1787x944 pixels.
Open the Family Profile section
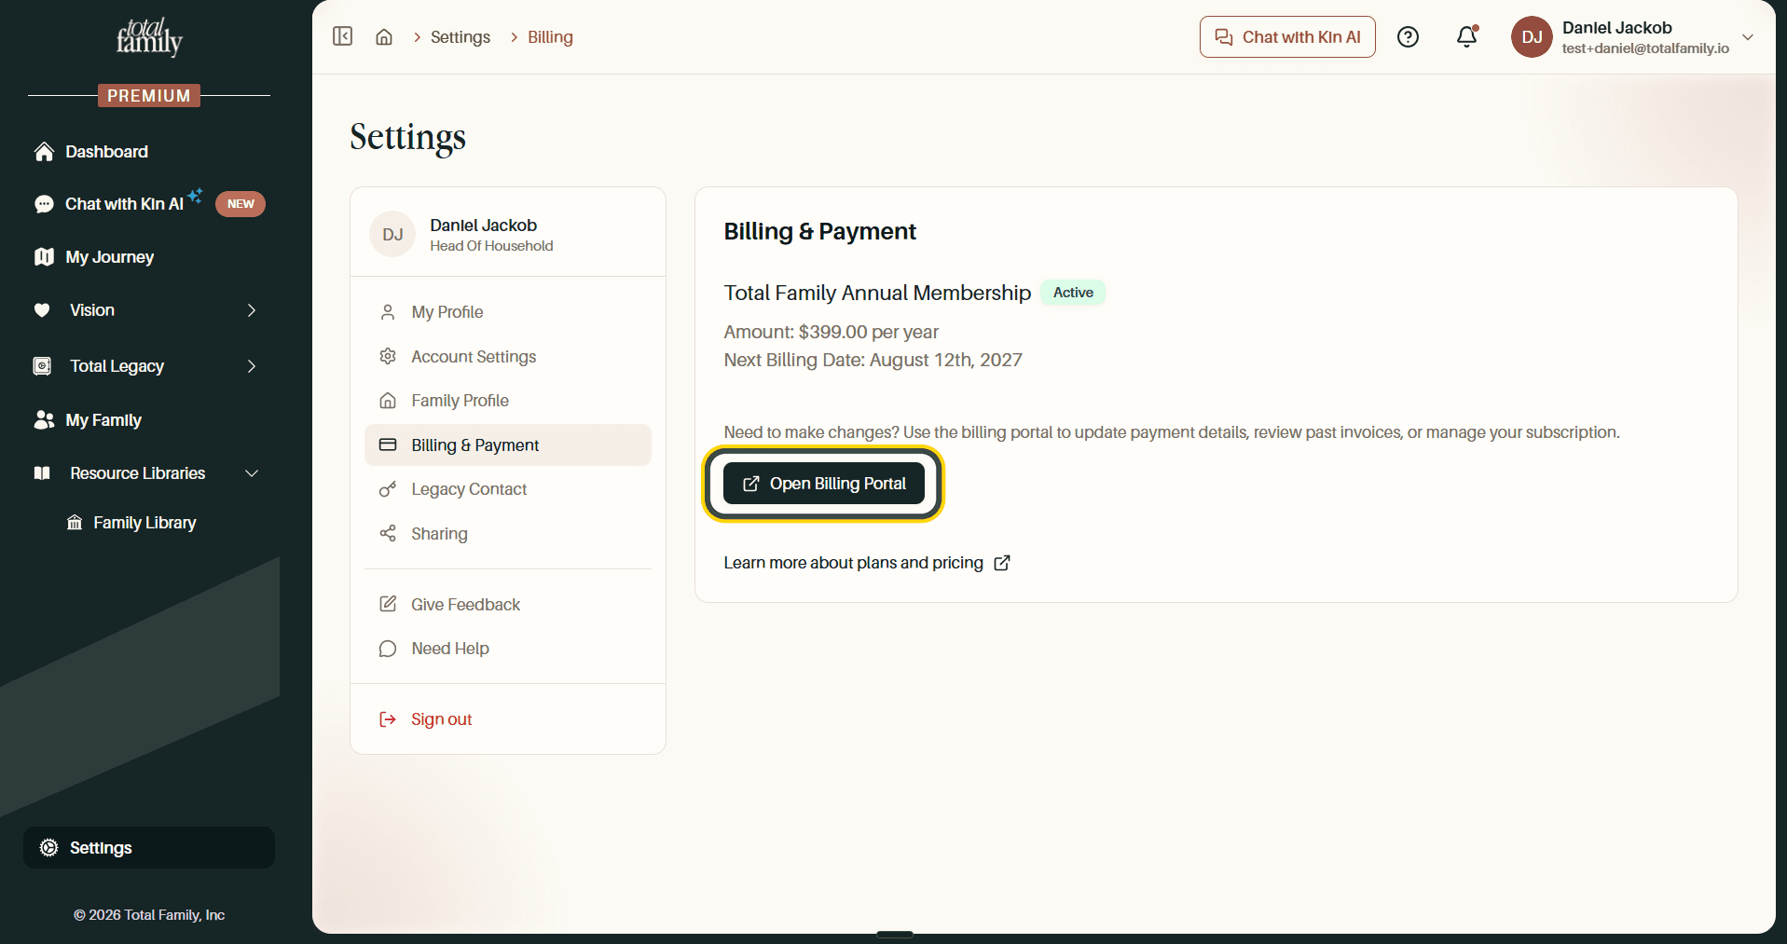click(508, 401)
